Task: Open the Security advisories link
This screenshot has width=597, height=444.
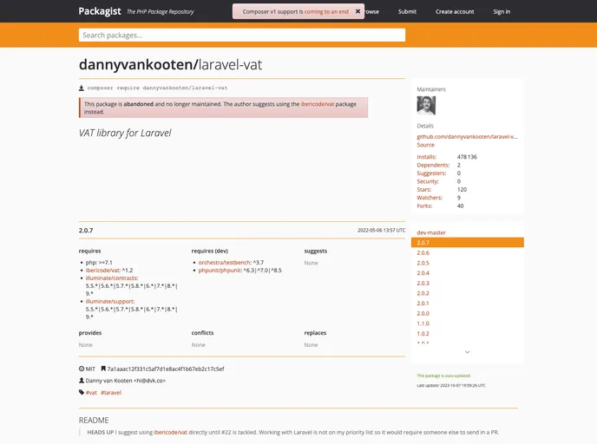Action: coord(428,181)
